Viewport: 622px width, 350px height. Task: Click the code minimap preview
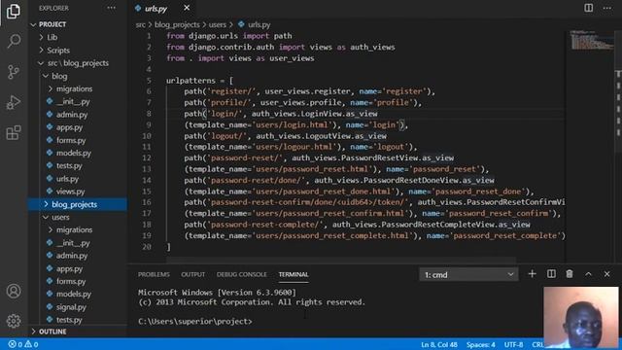pos(592,40)
